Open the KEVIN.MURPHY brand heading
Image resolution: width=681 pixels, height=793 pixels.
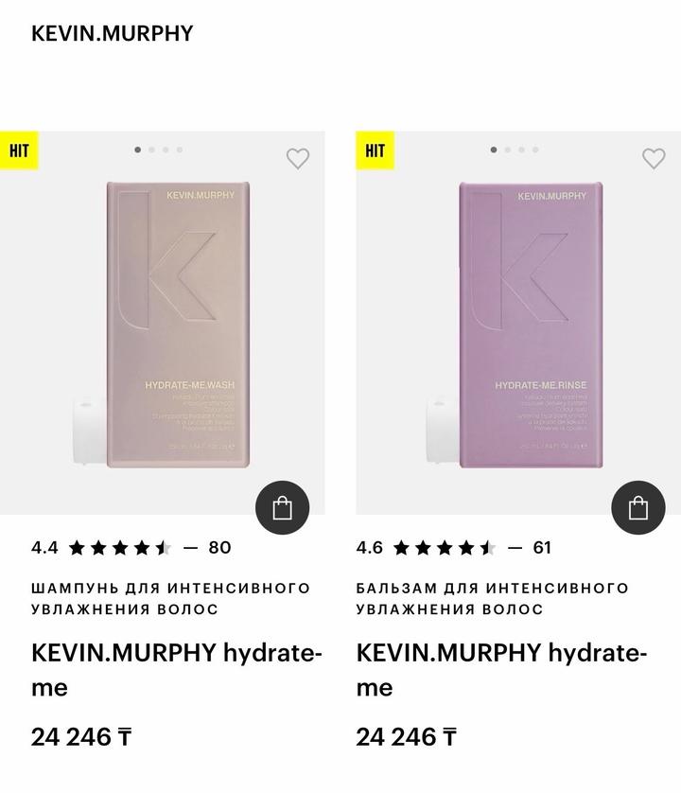[x=113, y=33]
